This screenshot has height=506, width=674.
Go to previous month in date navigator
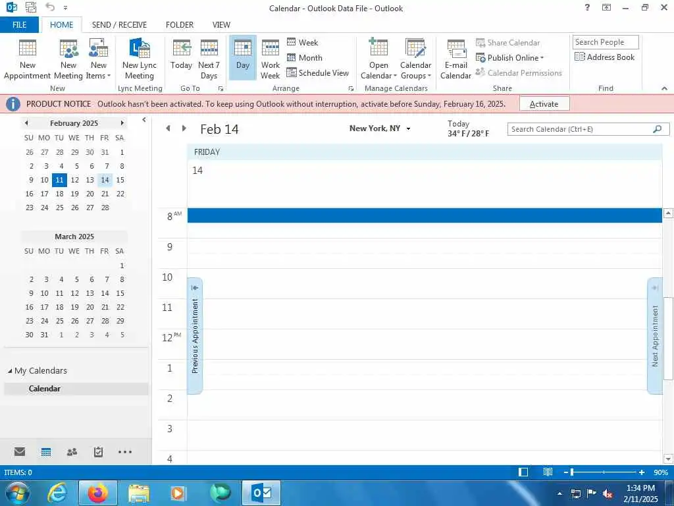pos(26,123)
